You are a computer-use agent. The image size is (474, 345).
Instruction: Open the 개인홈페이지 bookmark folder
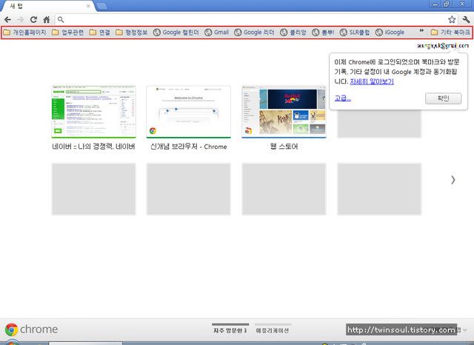tap(24, 33)
